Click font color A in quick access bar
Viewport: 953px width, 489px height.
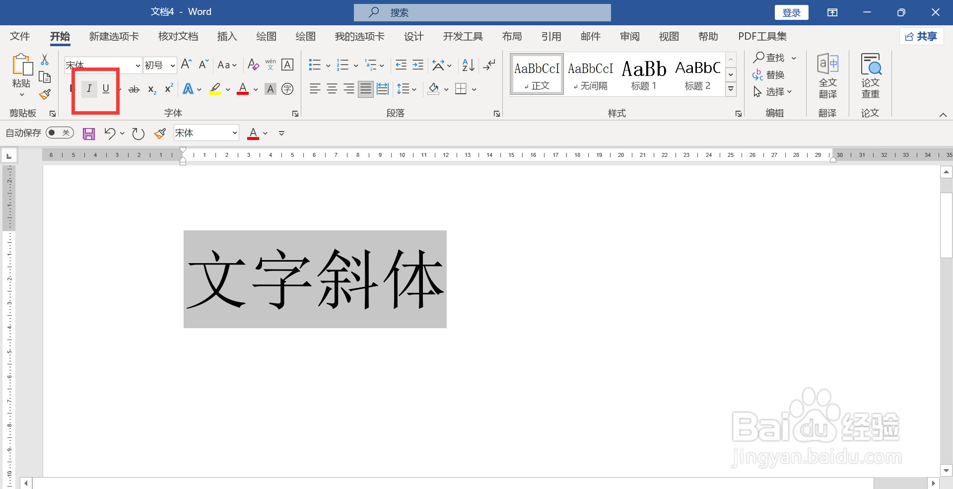pyautogui.click(x=253, y=133)
